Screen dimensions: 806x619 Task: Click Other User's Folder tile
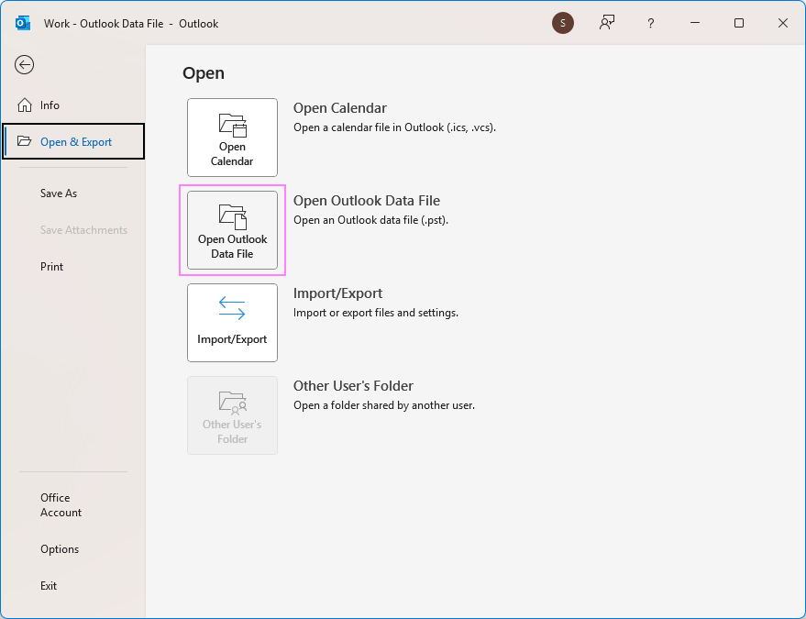pyautogui.click(x=232, y=415)
